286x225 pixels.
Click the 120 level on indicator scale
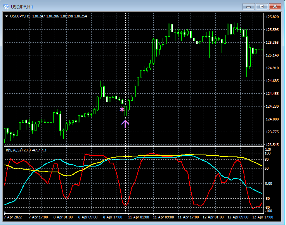click(268, 149)
